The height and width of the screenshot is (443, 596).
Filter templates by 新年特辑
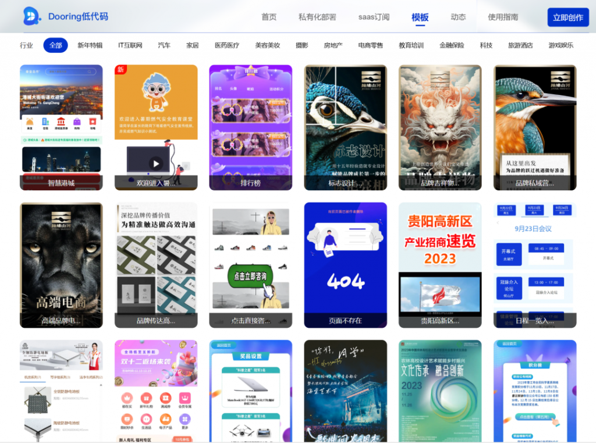pyautogui.click(x=90, y=45)
